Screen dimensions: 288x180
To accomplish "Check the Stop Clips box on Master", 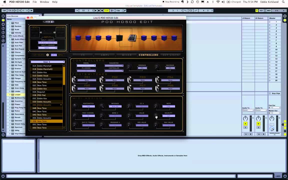I will 270,93.
